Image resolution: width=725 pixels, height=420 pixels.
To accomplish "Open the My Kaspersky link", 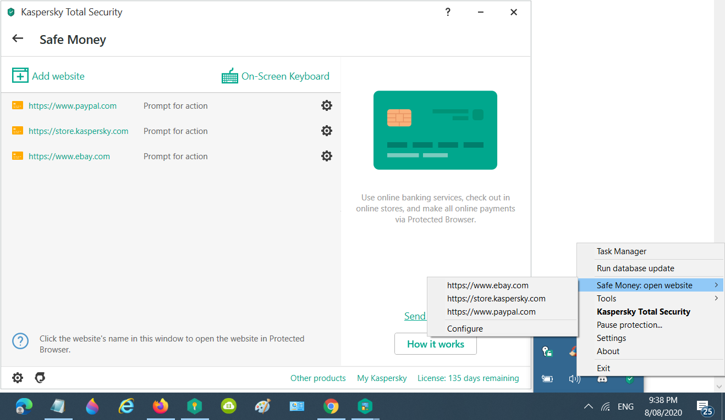I will click(x=382, y=378).
